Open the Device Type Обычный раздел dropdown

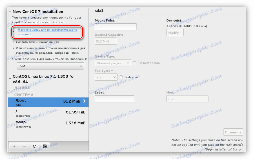click(x=113, y=63)
